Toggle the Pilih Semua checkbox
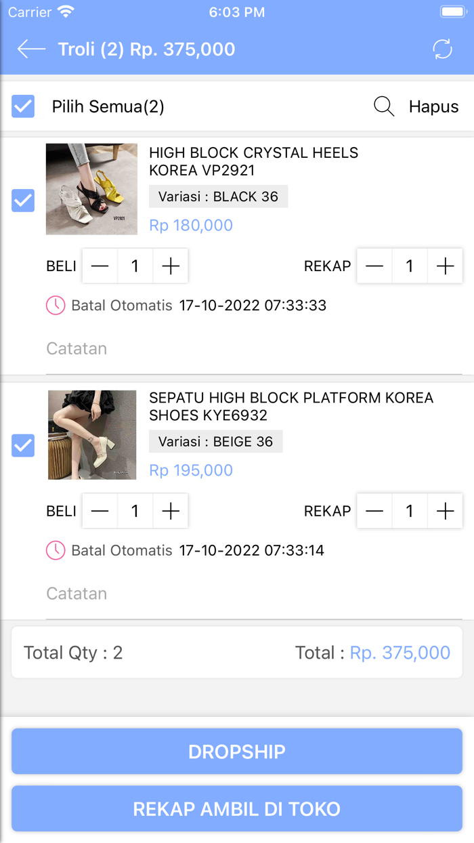The height and width of the screenshot is (843, 474). click(x=23, y=106)
